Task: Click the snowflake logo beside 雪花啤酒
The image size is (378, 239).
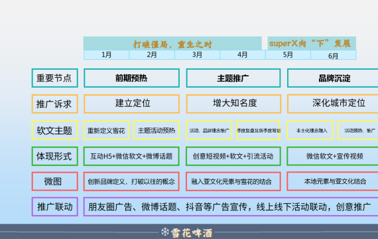Action: tap(165, 232)
